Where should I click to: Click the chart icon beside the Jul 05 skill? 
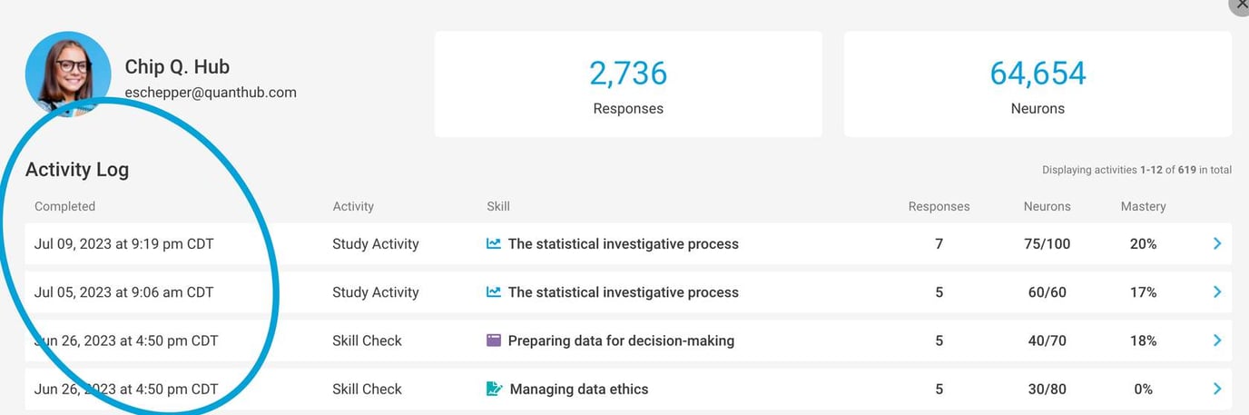pyautogui.click(x=494, y=292)
